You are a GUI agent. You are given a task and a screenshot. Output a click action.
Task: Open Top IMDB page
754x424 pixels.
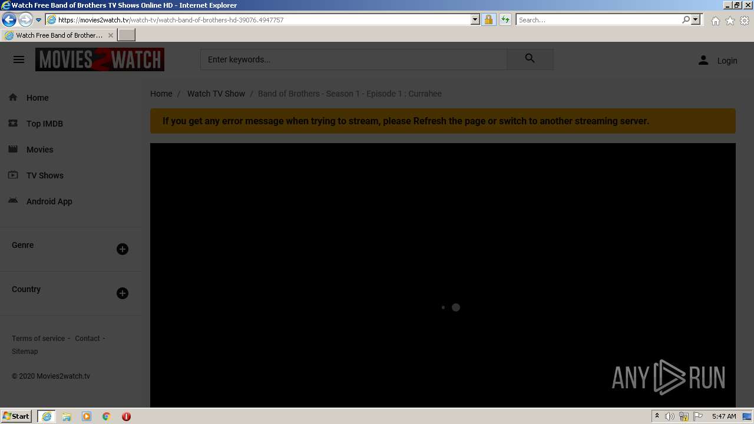(45, 124)
